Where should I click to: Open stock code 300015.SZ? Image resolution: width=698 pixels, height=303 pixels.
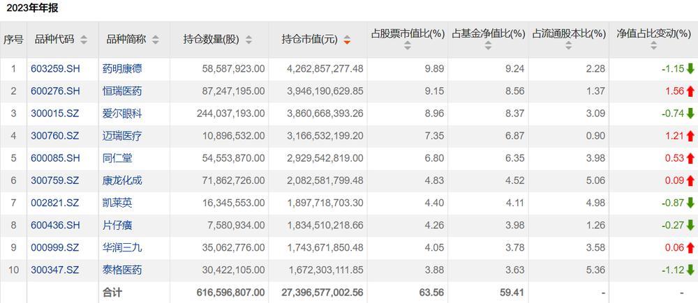coord(54,114)
